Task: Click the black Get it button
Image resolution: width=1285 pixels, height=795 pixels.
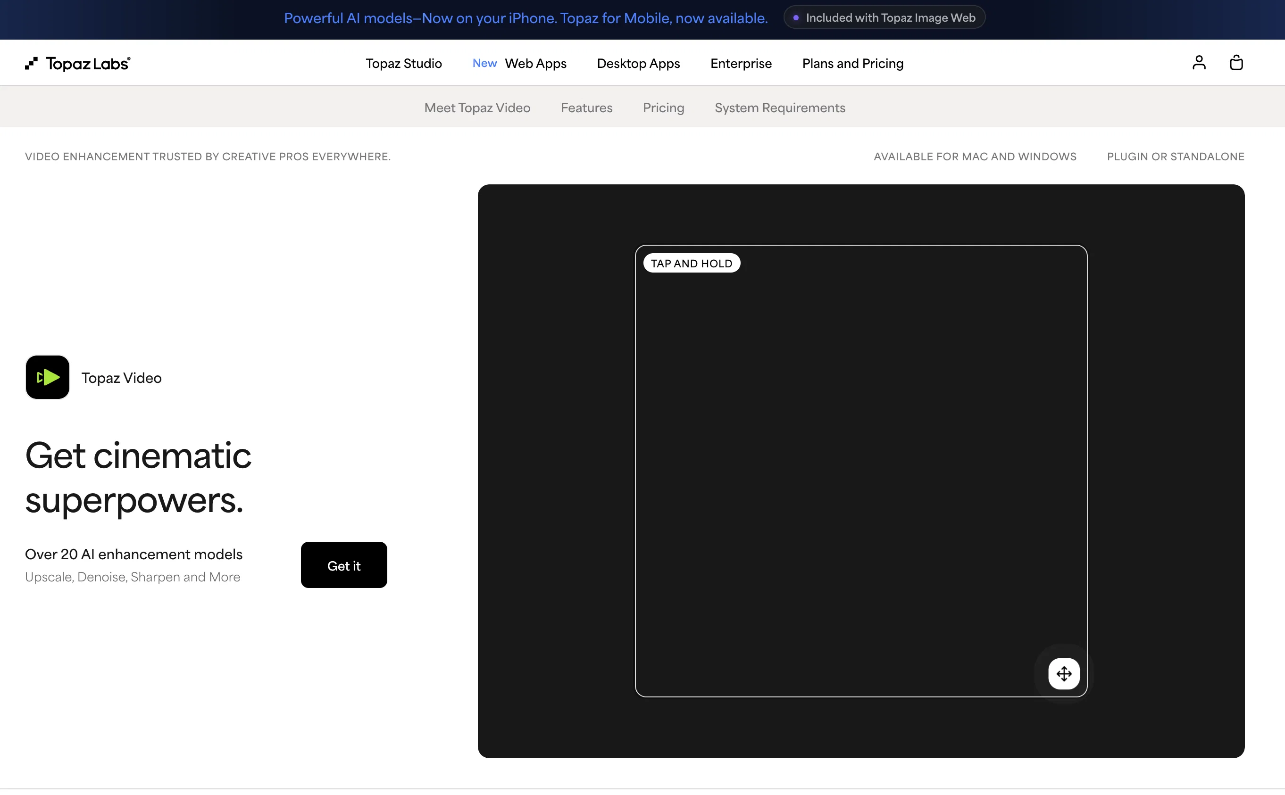Action: click(343, 565)
